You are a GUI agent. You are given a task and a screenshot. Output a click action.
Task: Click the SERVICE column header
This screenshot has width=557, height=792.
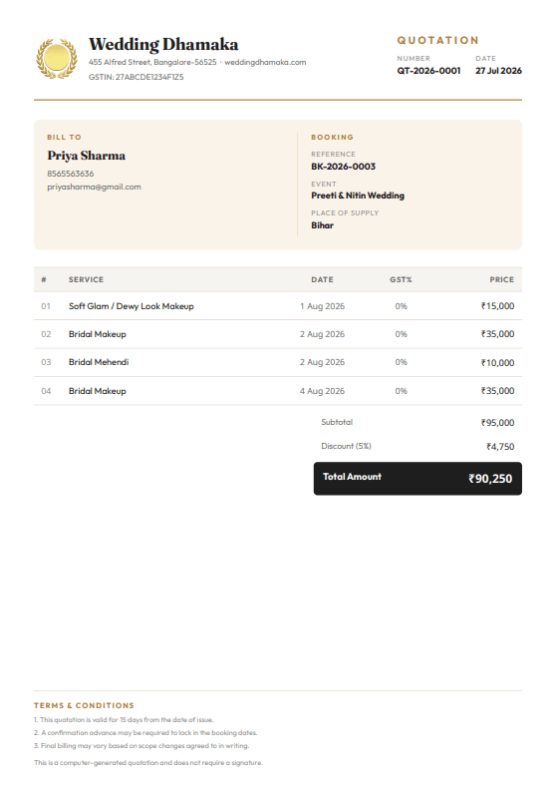click(87, 280)
